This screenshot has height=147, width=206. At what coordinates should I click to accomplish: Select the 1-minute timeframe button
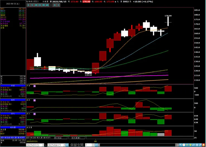pyautogui.click(x=28, y=5)
